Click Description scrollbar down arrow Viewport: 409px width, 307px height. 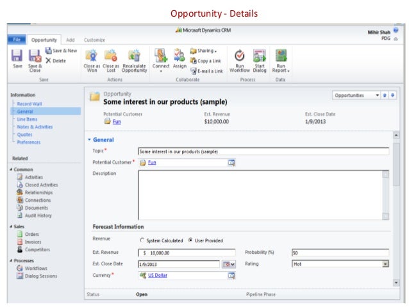(x=385, y=216)
